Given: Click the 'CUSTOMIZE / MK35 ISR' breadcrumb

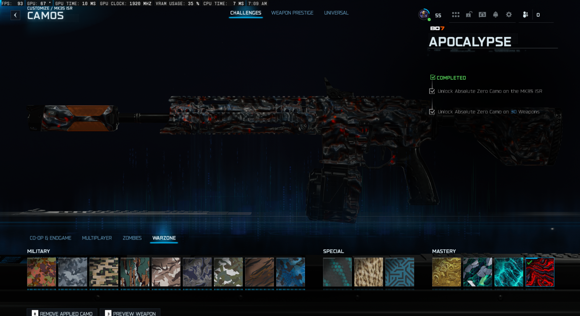Looking at the screenshot, I should coord(50,8).
